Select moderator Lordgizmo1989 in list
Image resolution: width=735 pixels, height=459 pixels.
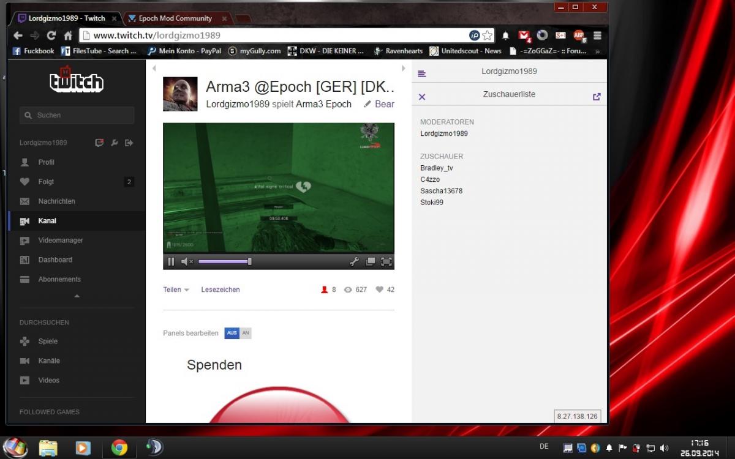(444, 133)
